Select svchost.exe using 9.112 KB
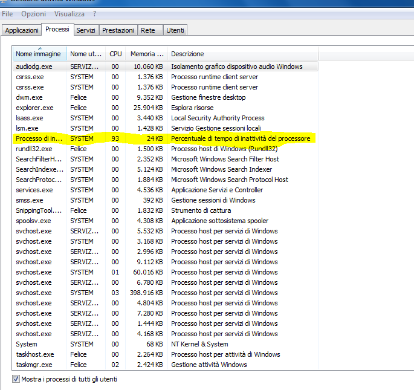414x390 pixels. tap(165, 262)
